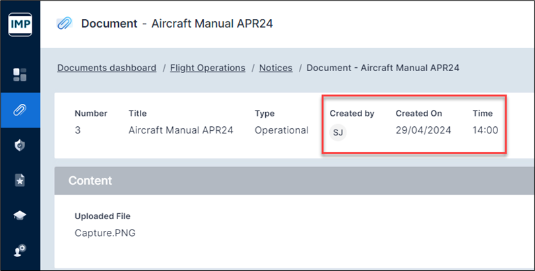Click the 14:00 time value
Viewport: 535px width, 271px height.
tap(485, 130)
